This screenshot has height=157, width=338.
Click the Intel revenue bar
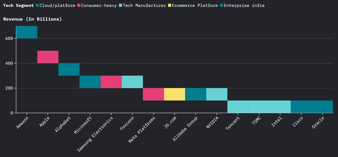coord(280,107)
